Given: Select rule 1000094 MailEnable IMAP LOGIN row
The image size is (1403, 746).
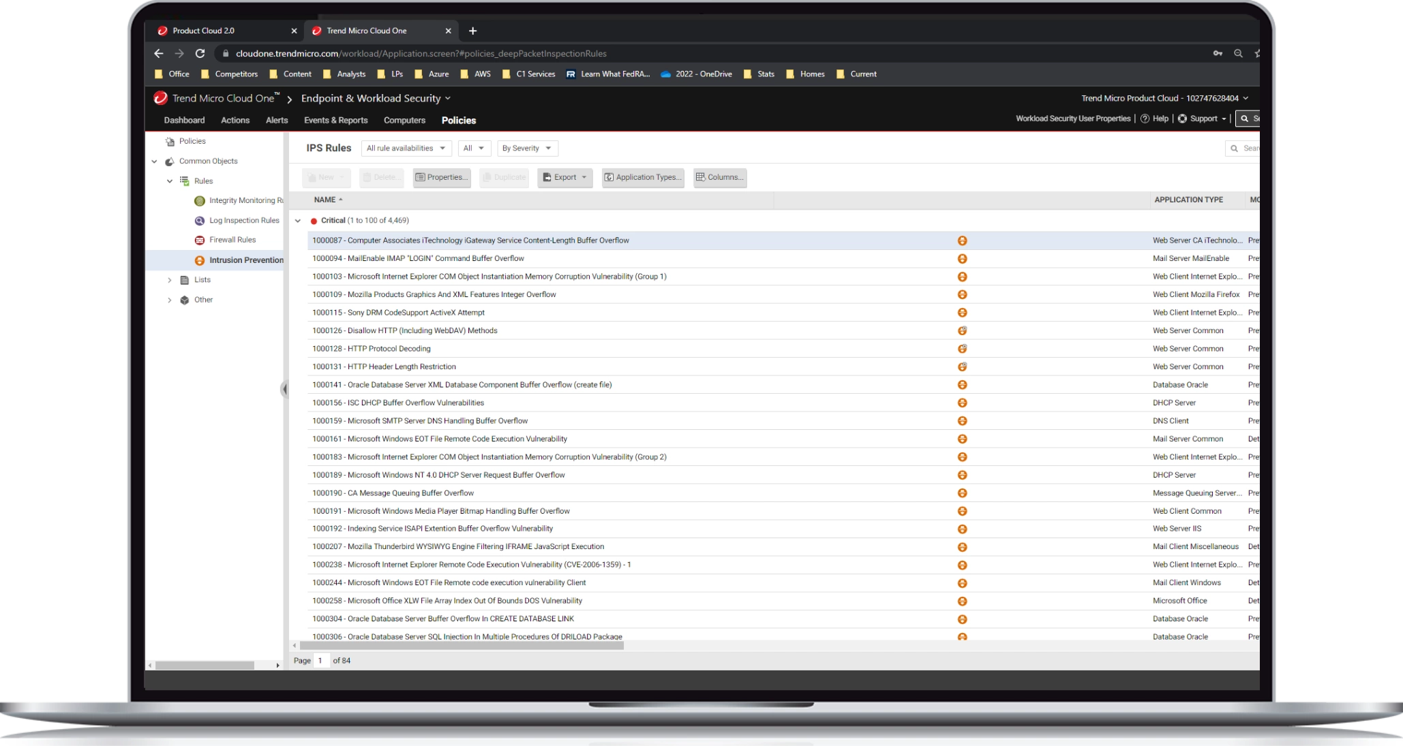Looking at the screenshot, I should pyautogui.click(x=783, y=259).
